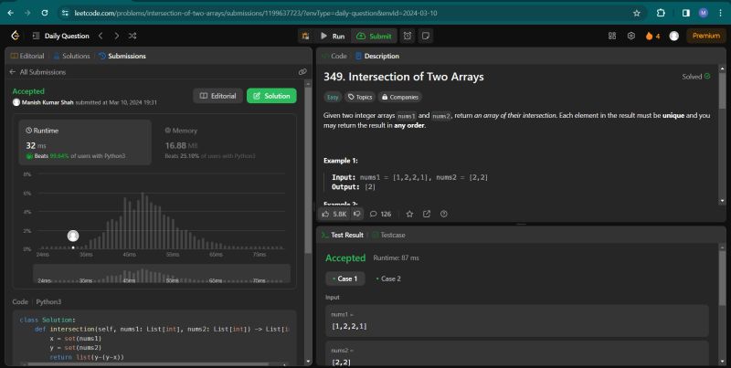The image size is (731, 368).
Task: Click the Editorial button beside Accepted
Action: [x=217, y=96]
